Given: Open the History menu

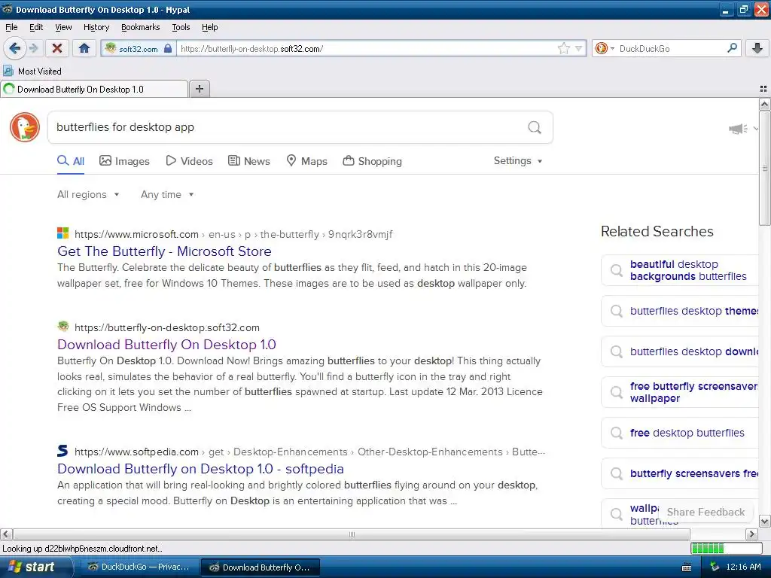Looking at the screenshot, I should coord(96,27).
